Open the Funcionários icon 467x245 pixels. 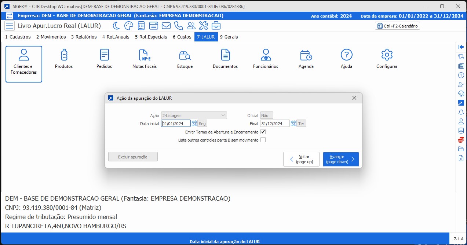click(265, 59)
